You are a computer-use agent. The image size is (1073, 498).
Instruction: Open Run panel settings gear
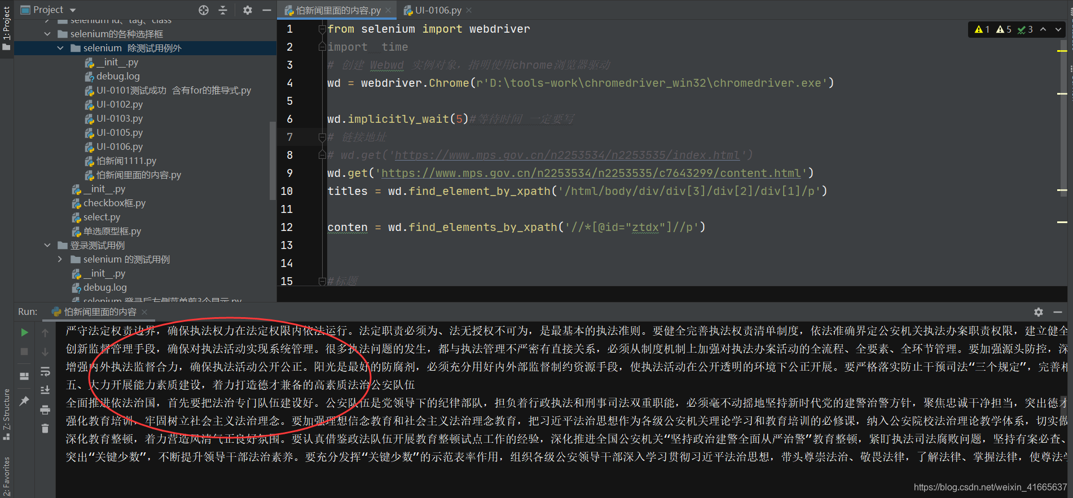pyautogui.click(x=1039, y=312)
